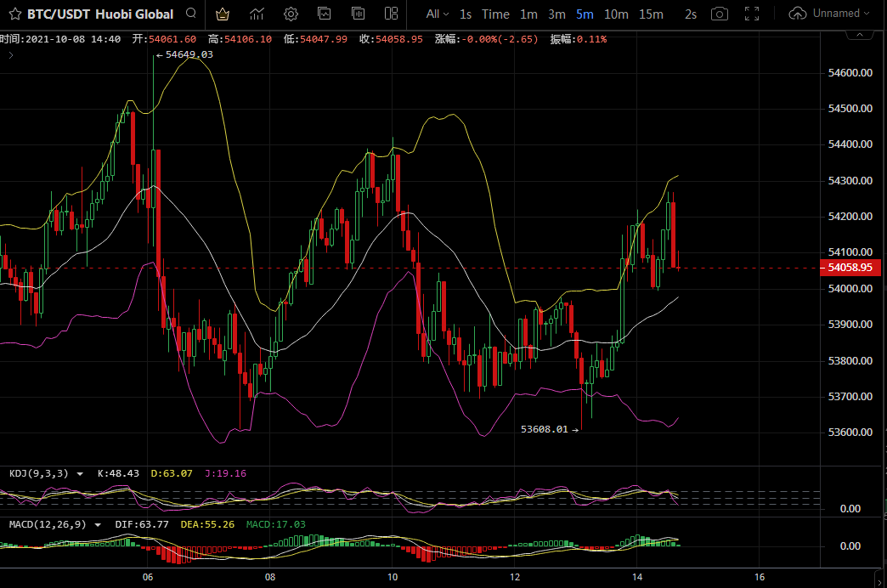Switch to the 15m interval
The width and height of the screenshot is (887, 588).
click(651, 14)
